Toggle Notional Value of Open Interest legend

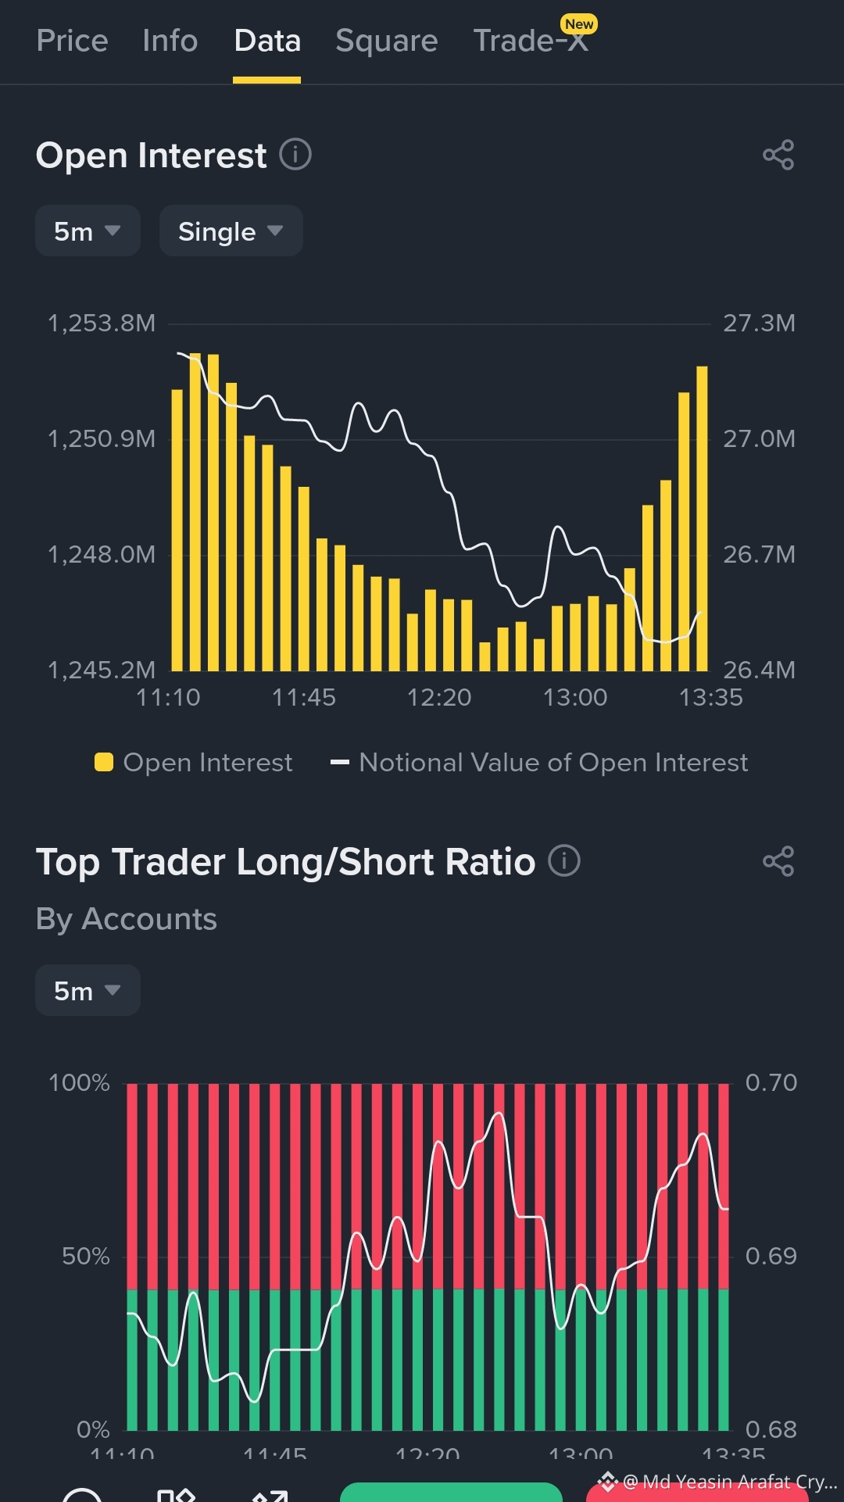pyautogui.click(x=539, y=762)
